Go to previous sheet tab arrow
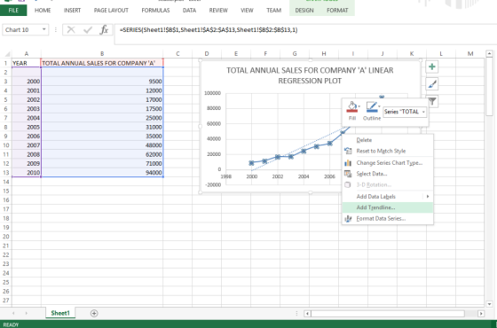This screenshot has width=497, height=328. coord(13,313)
